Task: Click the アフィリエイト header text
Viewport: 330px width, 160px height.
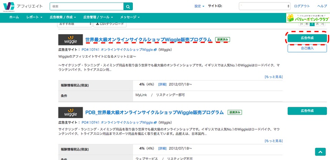Action: [30, 6]
